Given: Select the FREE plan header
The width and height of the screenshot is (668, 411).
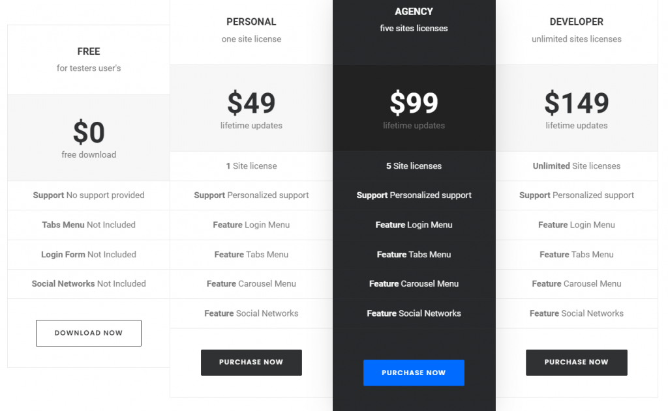Looking at the screenshot, I should click(x=88, y=59).
